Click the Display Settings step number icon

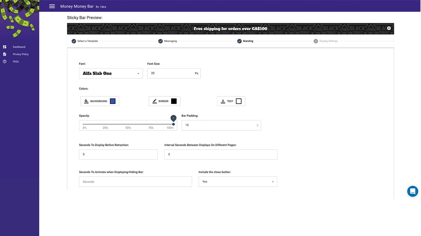(316, 41)
